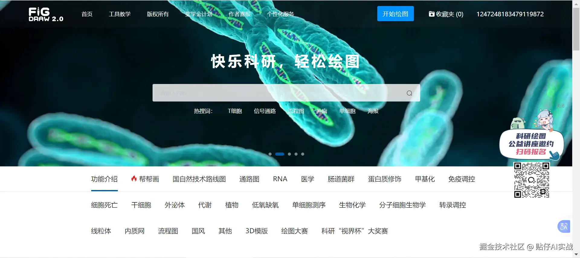Click the search magnifier icon
The width and height of the screenshot is (580, 258).
[x=409, y=93]
